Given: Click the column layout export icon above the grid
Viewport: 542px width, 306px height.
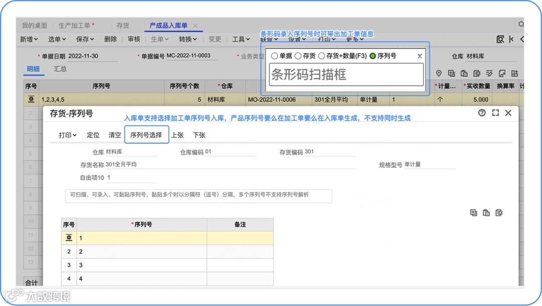Looking at the screenshot, I should click(x=515, y=73).
